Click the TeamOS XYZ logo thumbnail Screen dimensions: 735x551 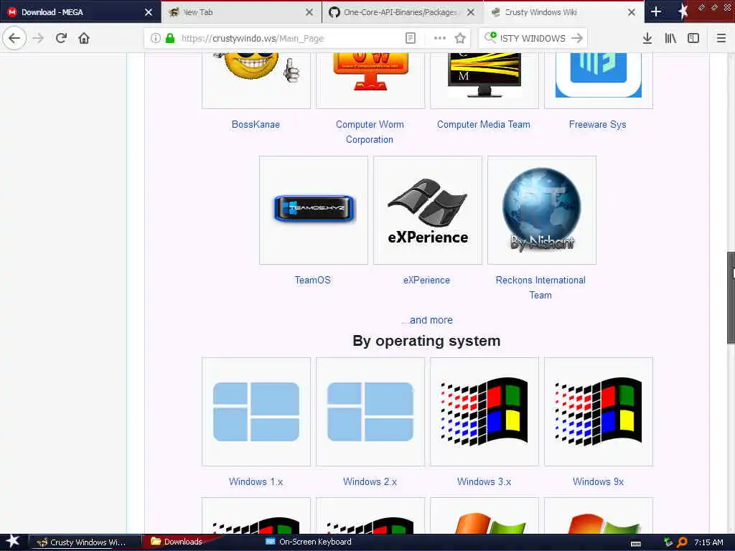point(314,210)
